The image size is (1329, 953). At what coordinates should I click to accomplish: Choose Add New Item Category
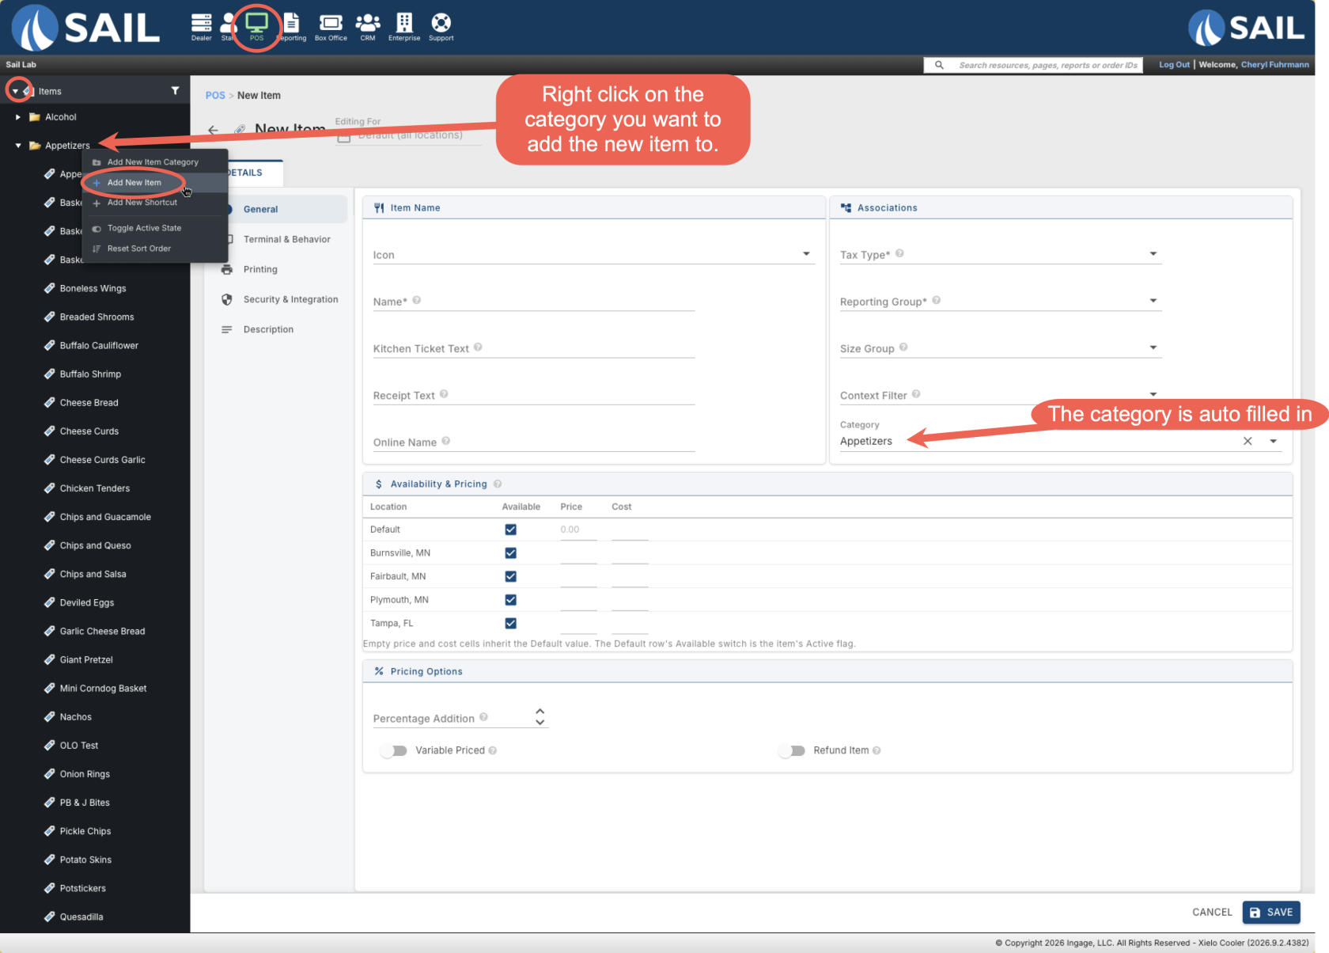click(x=155, y=162)
